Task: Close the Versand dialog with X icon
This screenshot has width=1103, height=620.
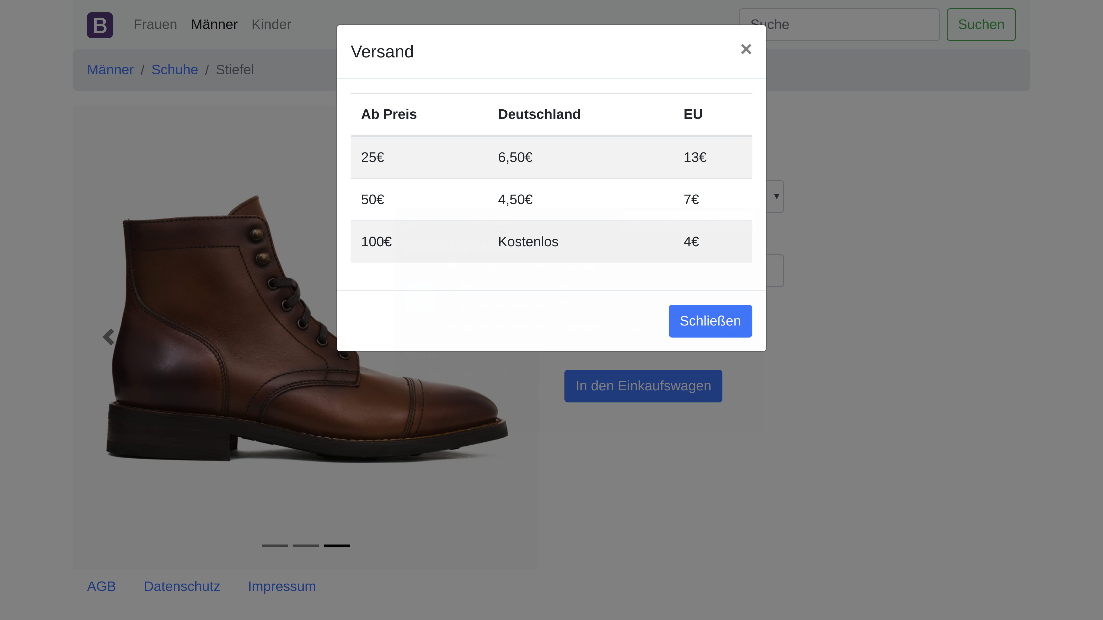Action: [746, 49]
